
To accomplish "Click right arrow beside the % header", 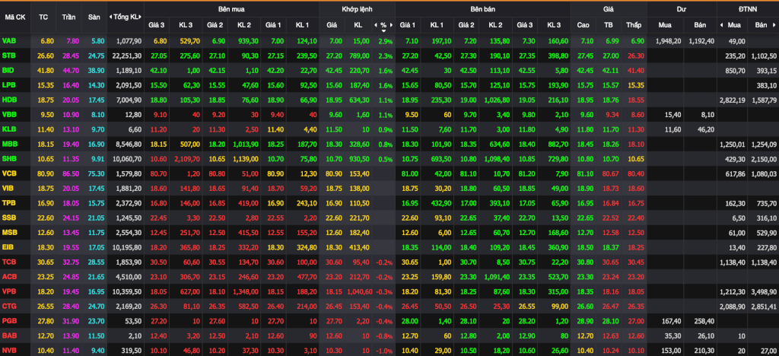I will tap(392, 25).
